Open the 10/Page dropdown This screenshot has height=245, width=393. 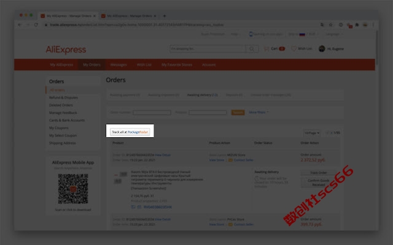[x=312, y=133]
